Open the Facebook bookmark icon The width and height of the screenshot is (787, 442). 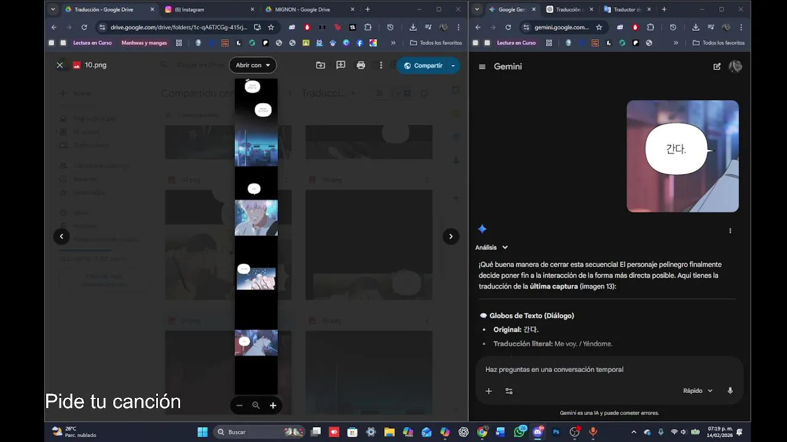pyautogui.click(x=360, y=43)
